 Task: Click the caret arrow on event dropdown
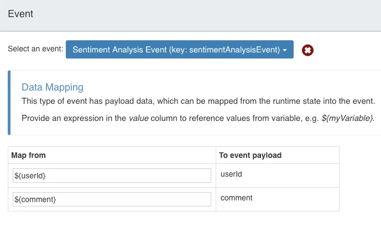(x=285, y=50)
